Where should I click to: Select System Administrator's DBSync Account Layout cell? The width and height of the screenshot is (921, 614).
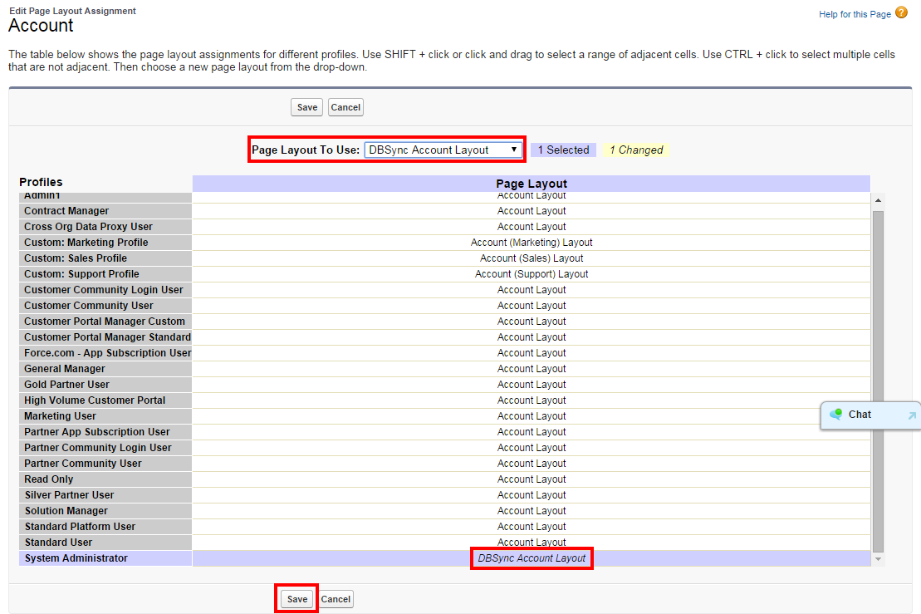click(x=532, y=558)
